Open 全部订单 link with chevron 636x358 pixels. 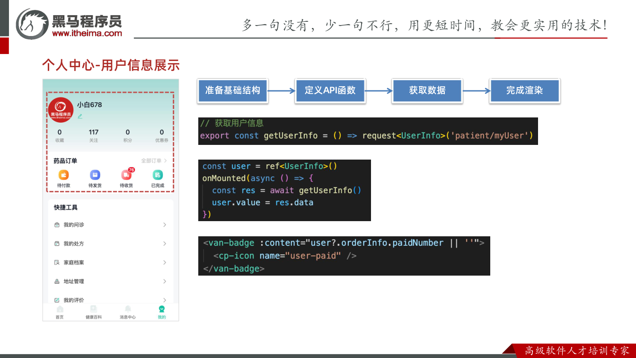pos(154,161)
